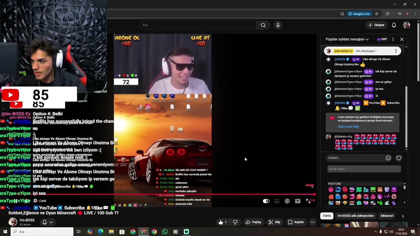
Task: Select the Tümü filter chip
Action: tap(327, 216)
